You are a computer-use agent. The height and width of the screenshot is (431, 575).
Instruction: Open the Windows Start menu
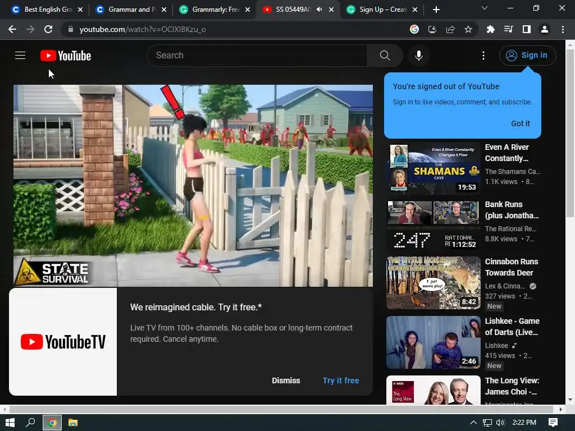(10, 423)
